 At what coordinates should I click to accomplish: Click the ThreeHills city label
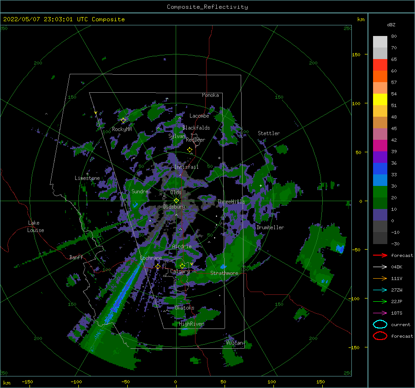231,202
